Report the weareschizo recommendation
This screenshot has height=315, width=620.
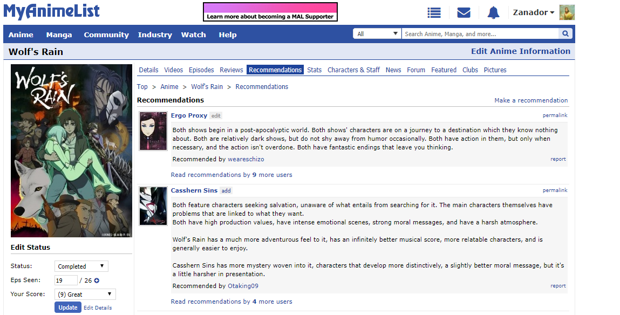pos(558,159)
